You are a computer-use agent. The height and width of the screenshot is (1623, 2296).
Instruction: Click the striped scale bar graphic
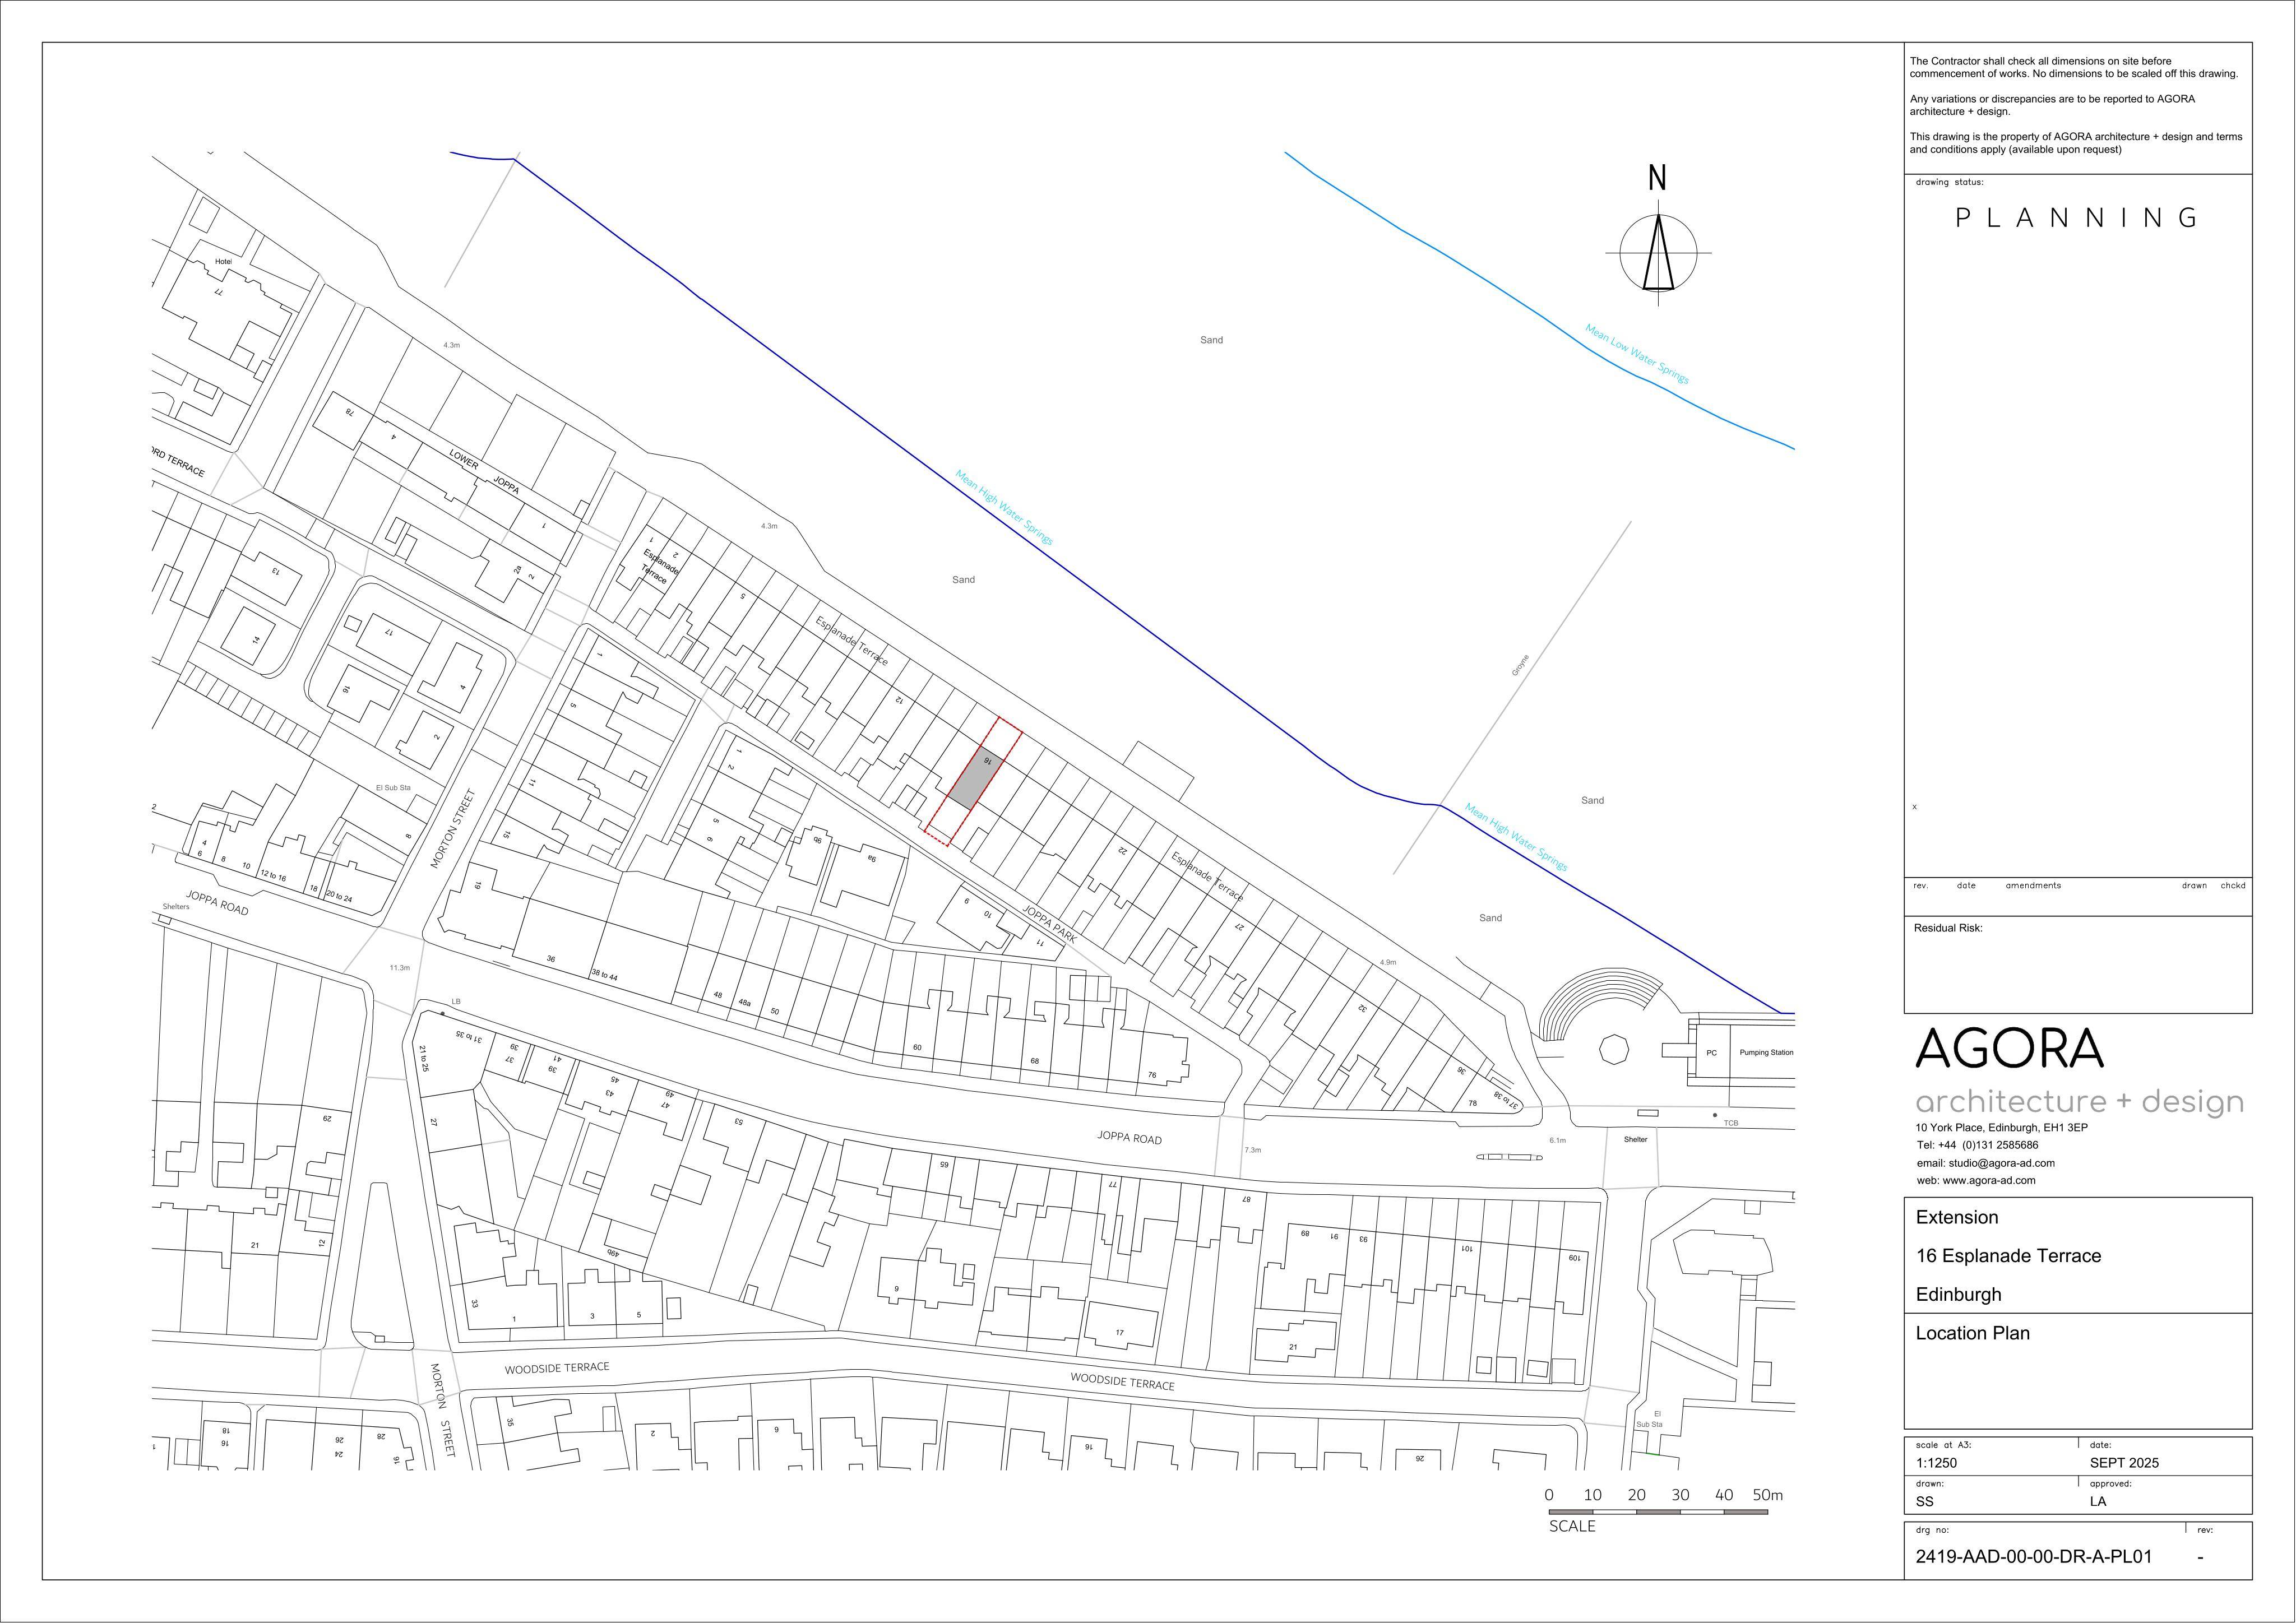[x=1658, y=1512]
